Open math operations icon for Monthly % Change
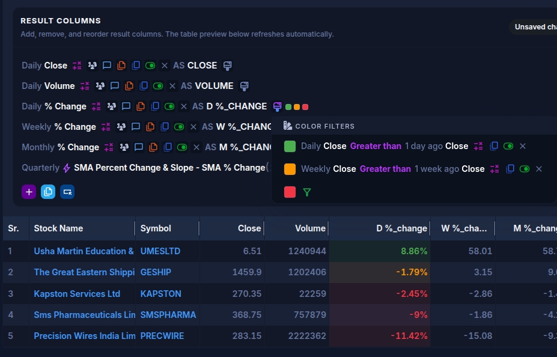 (x=109, y=147)
